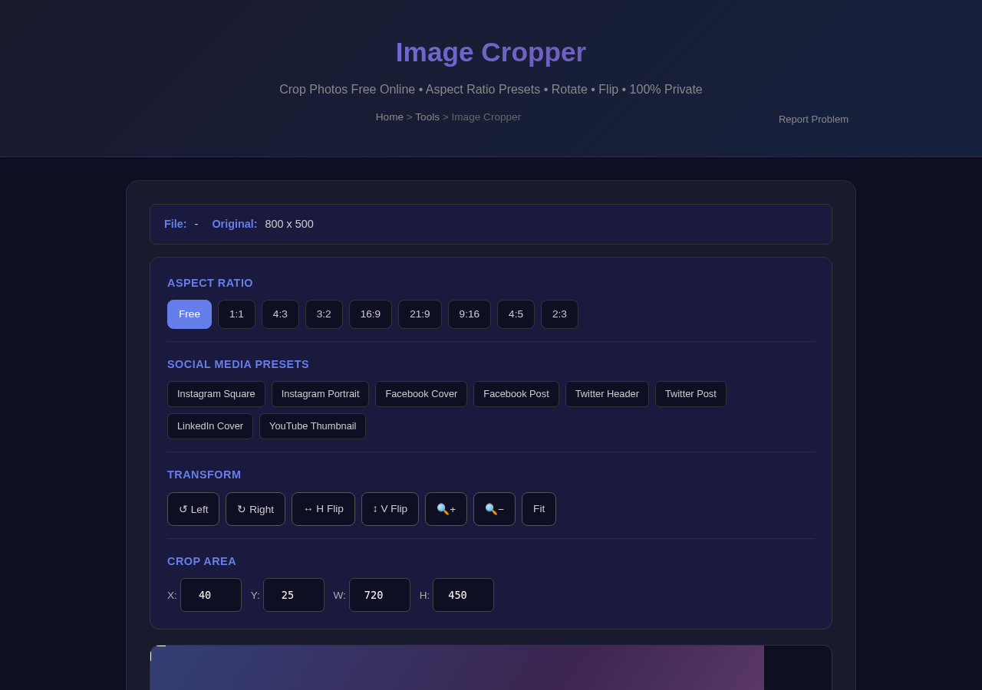Screen dimensions: 982x690
Task: Zoom in using the magnifier plus icon
Action: coord(446,509)
